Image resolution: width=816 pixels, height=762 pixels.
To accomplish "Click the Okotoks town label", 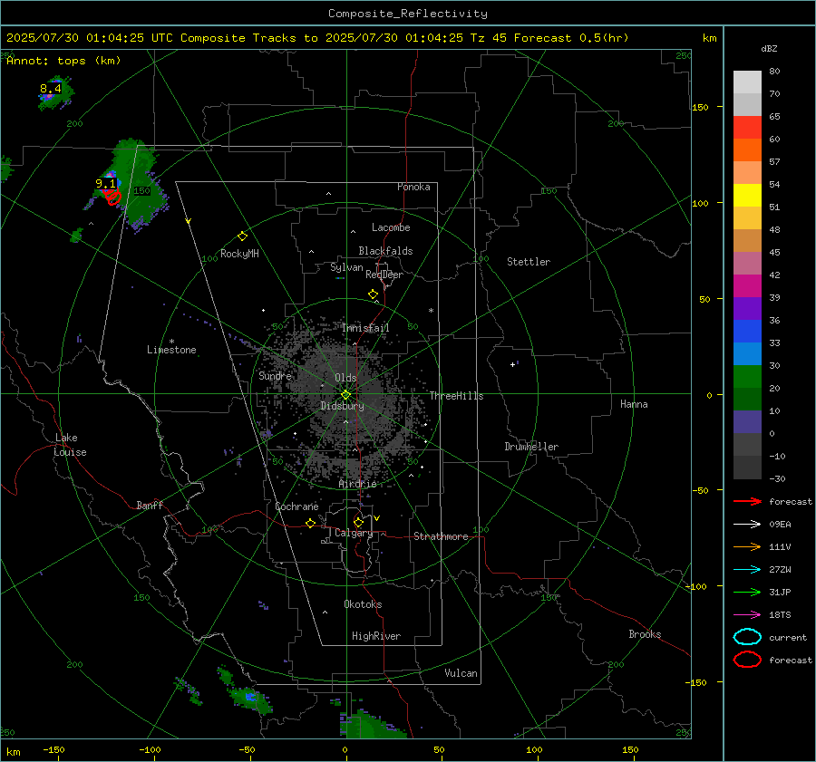I will coord(363,604).
